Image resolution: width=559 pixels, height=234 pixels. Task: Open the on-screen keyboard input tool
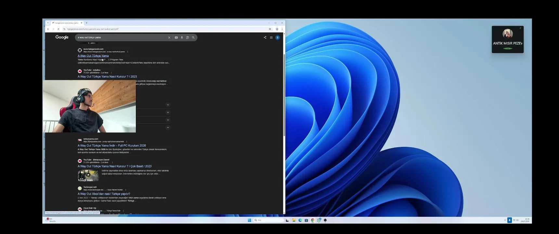[176, 37]
